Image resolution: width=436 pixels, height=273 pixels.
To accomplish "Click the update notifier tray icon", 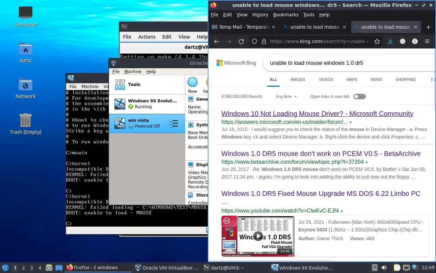I will coord(415,267).
